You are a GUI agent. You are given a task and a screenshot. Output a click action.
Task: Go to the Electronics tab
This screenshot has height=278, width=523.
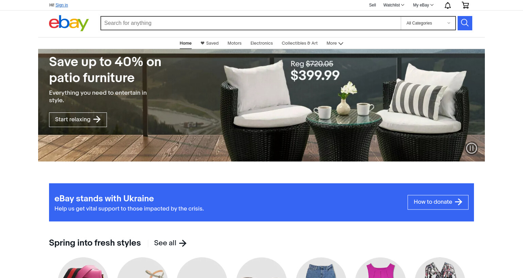[261, 43]
